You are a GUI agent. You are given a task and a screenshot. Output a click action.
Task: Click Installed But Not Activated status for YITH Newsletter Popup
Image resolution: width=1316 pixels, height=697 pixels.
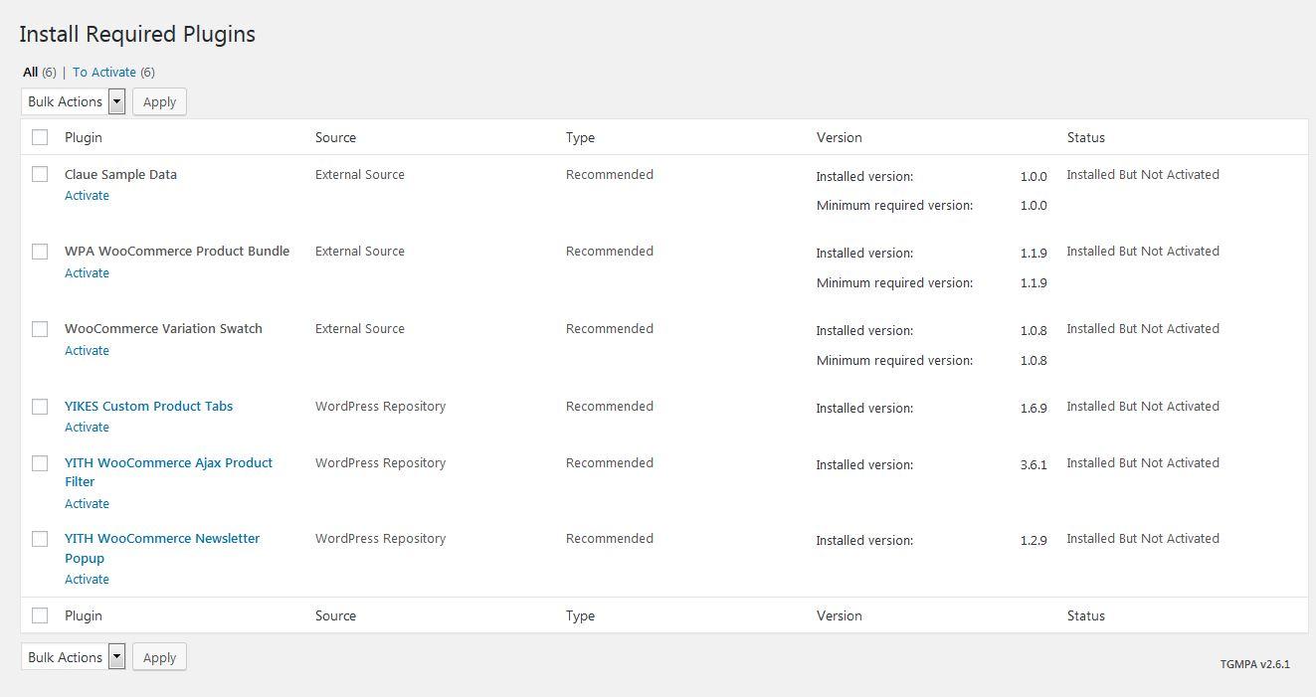click(1143, 538)
